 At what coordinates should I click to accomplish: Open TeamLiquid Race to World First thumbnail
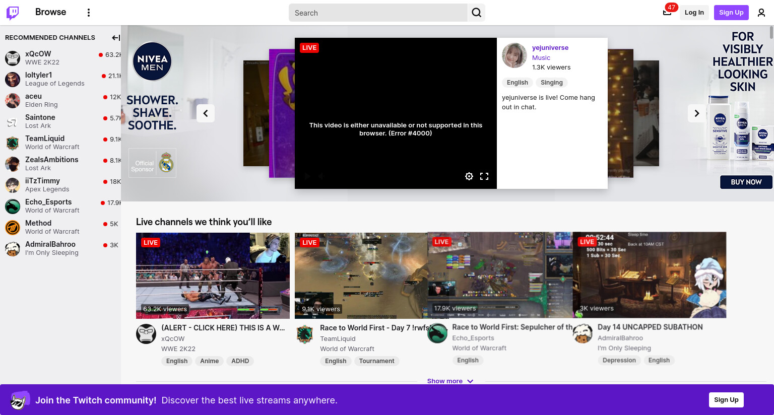coord(361,275)
